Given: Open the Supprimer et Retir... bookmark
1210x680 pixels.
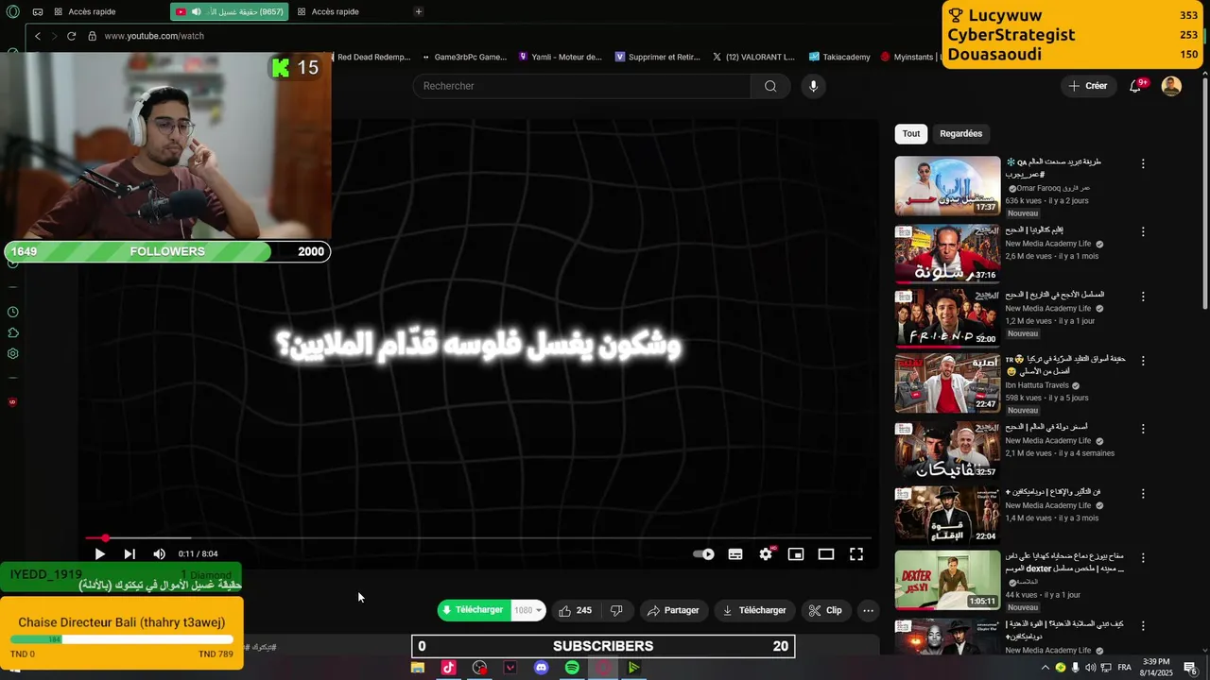Looking at the screenshot, I should click(x=657, y=57).
